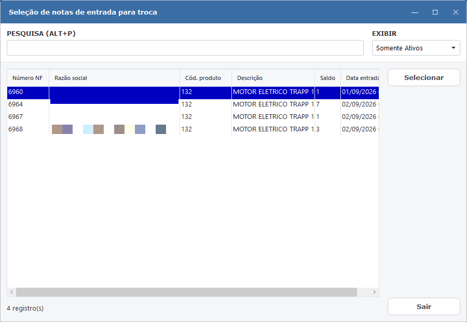The height and width of the screenshot is (322, 467).
Task: Click product code 132 in row 6967
Action: tap(187, 117)
